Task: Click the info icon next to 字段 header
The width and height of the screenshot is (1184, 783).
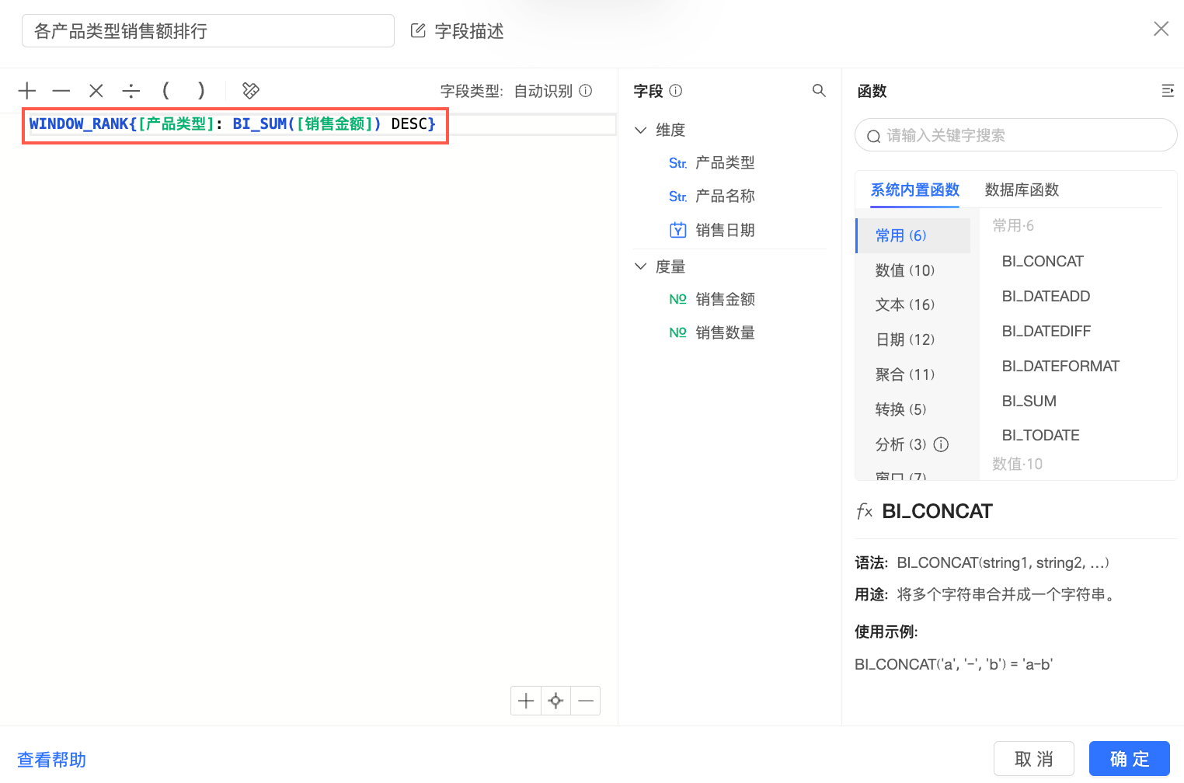Action: click(676, 91)
